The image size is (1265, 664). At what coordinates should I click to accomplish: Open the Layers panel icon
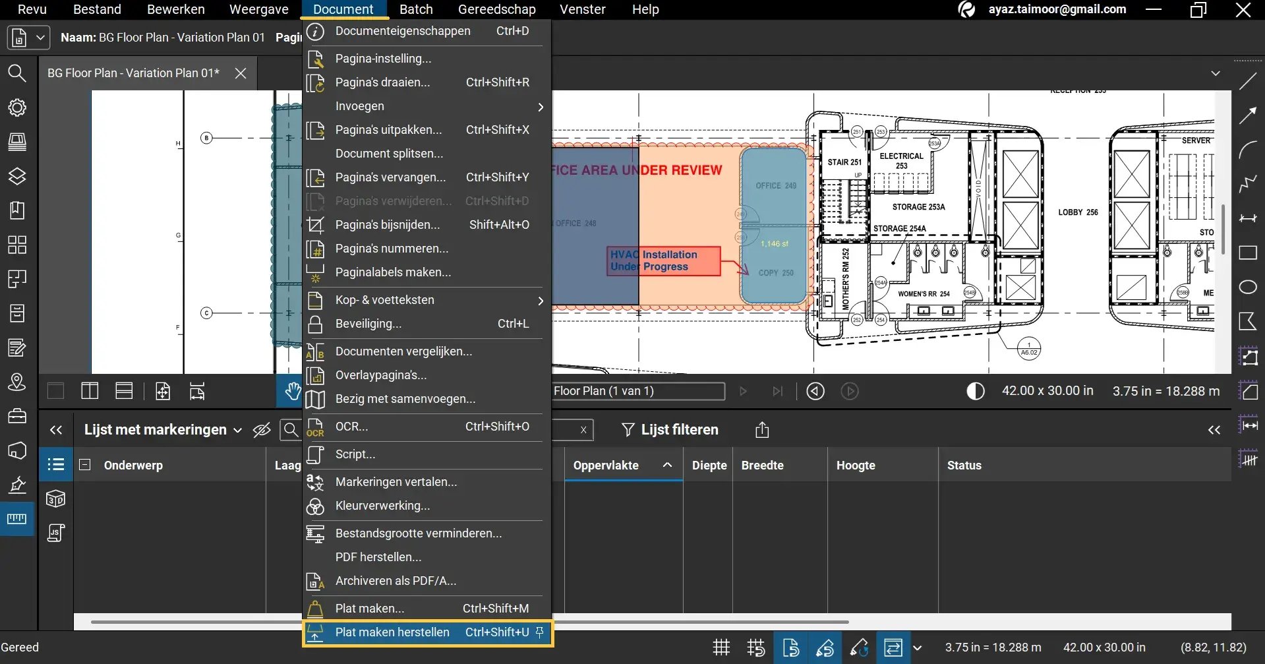click(17, 176)
